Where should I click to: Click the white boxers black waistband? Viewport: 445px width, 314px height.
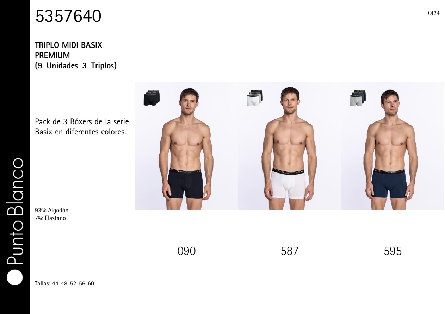click(x=289, y=172)
